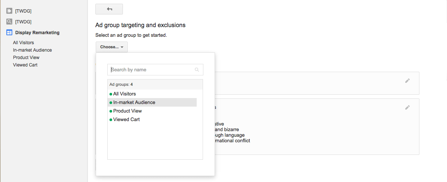Open the [TWDG] campaign with magnifier icon
The image size is (447, 182).
[23, 22]
